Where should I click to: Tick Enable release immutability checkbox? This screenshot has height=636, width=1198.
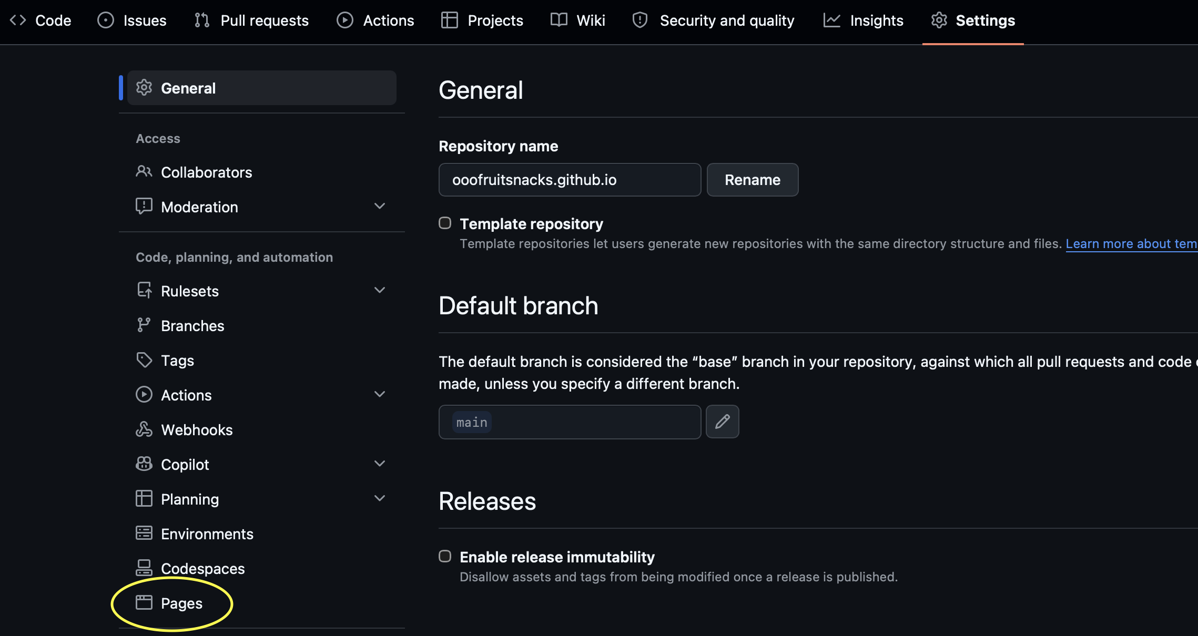[445, 556]
